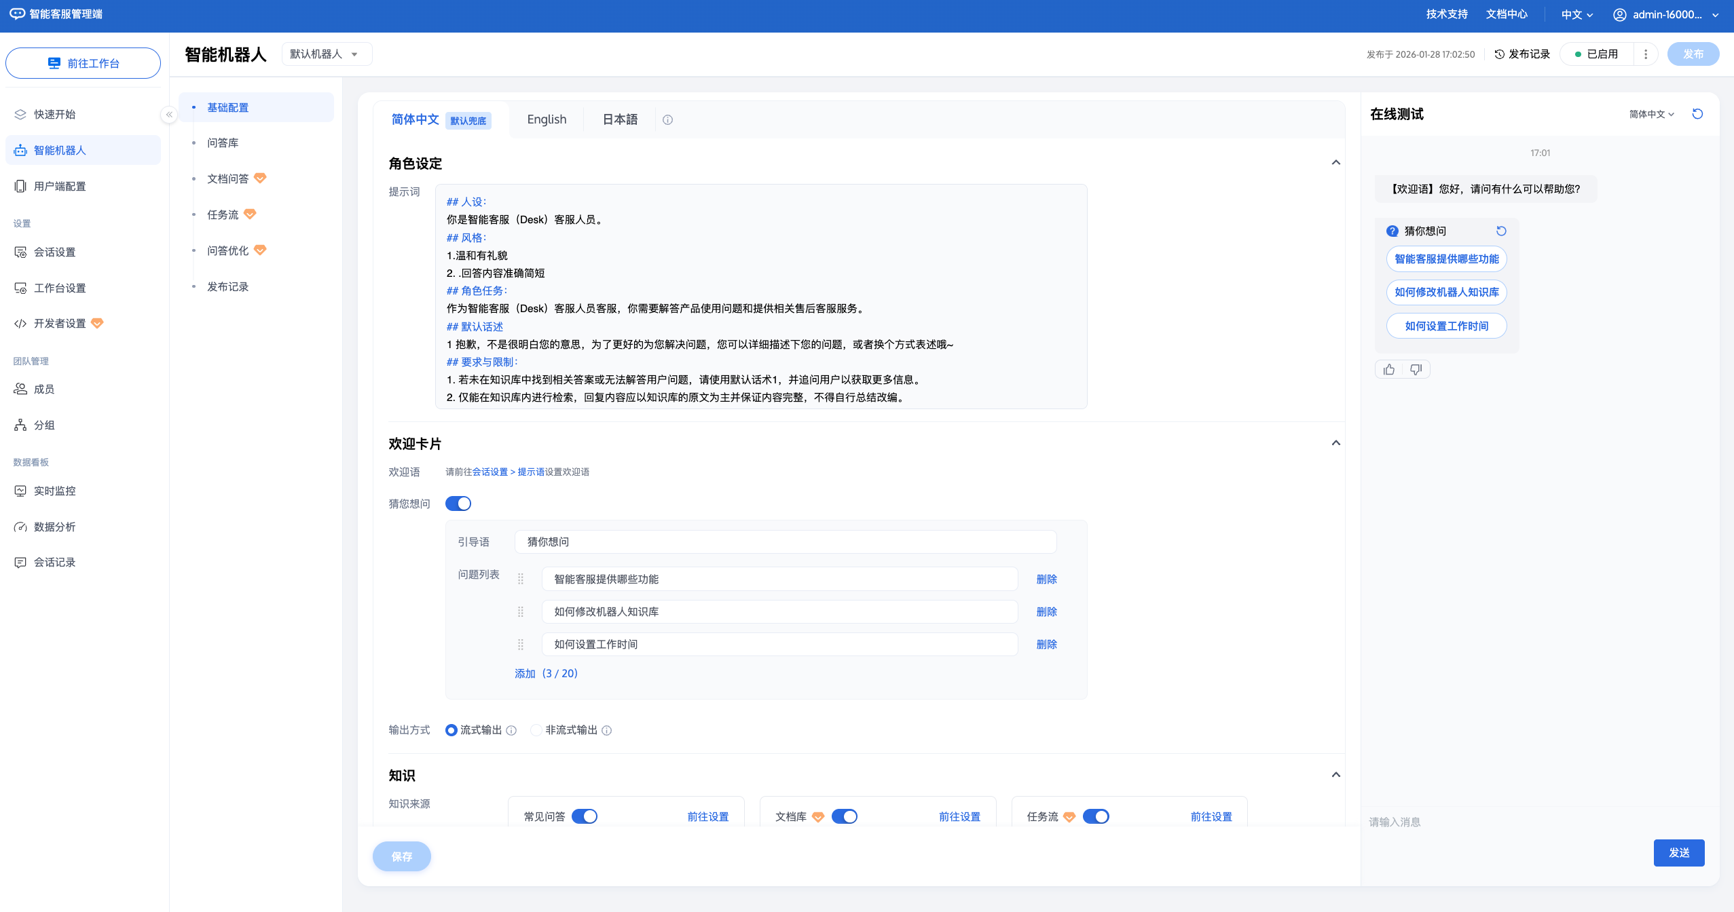Disable the 常见问答 knowledge source toggle
Image resolution: width=1734 pixels, height=912 pixels.
coord(584,816)
